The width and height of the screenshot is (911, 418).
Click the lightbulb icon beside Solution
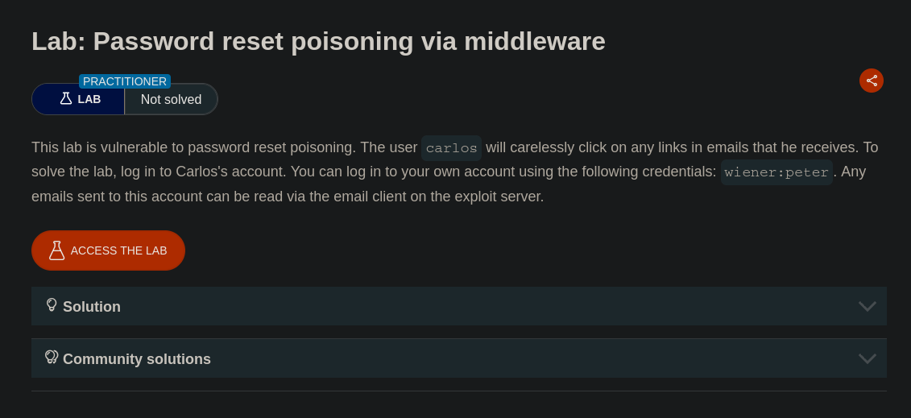[x=52, y=305]
